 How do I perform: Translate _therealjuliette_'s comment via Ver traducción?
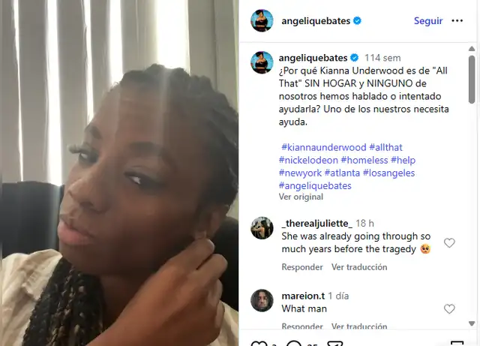[359, 267]
